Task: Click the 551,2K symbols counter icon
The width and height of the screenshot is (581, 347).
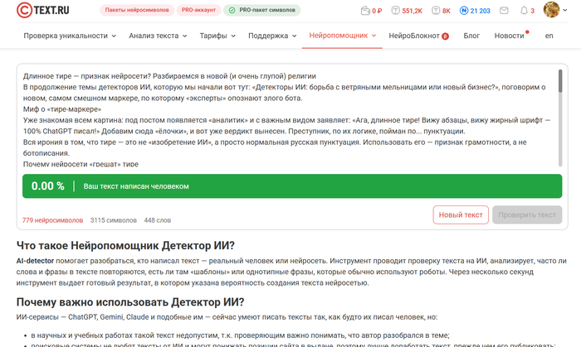Action: pyautogui.click(x=395, y=11)
